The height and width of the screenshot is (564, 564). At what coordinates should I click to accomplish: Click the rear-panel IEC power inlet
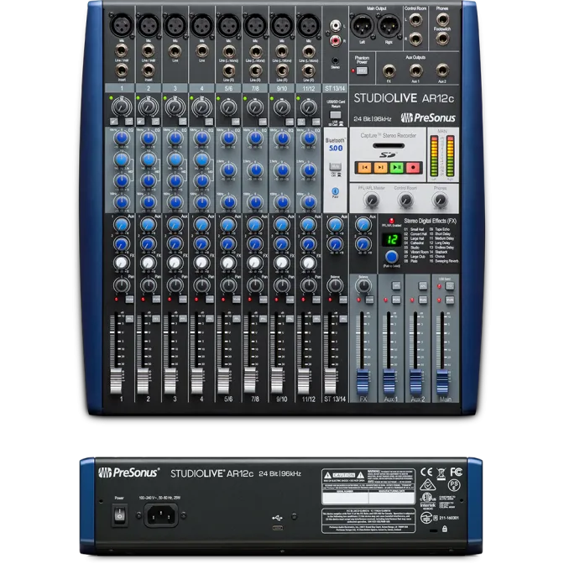(161, 514)
